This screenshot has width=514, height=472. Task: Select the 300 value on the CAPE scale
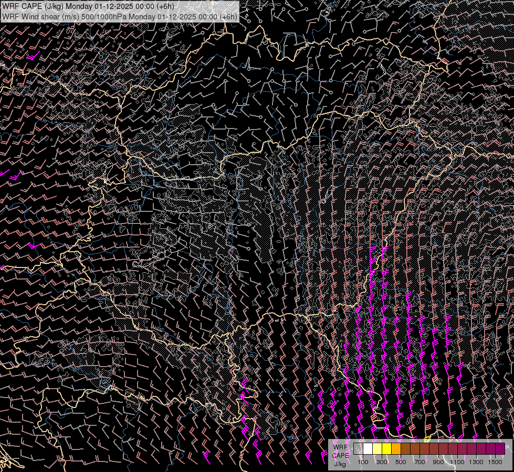382,462
